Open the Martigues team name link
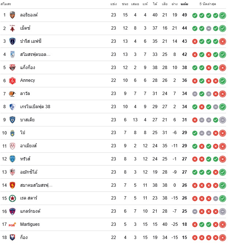 (x=30, y=224)
